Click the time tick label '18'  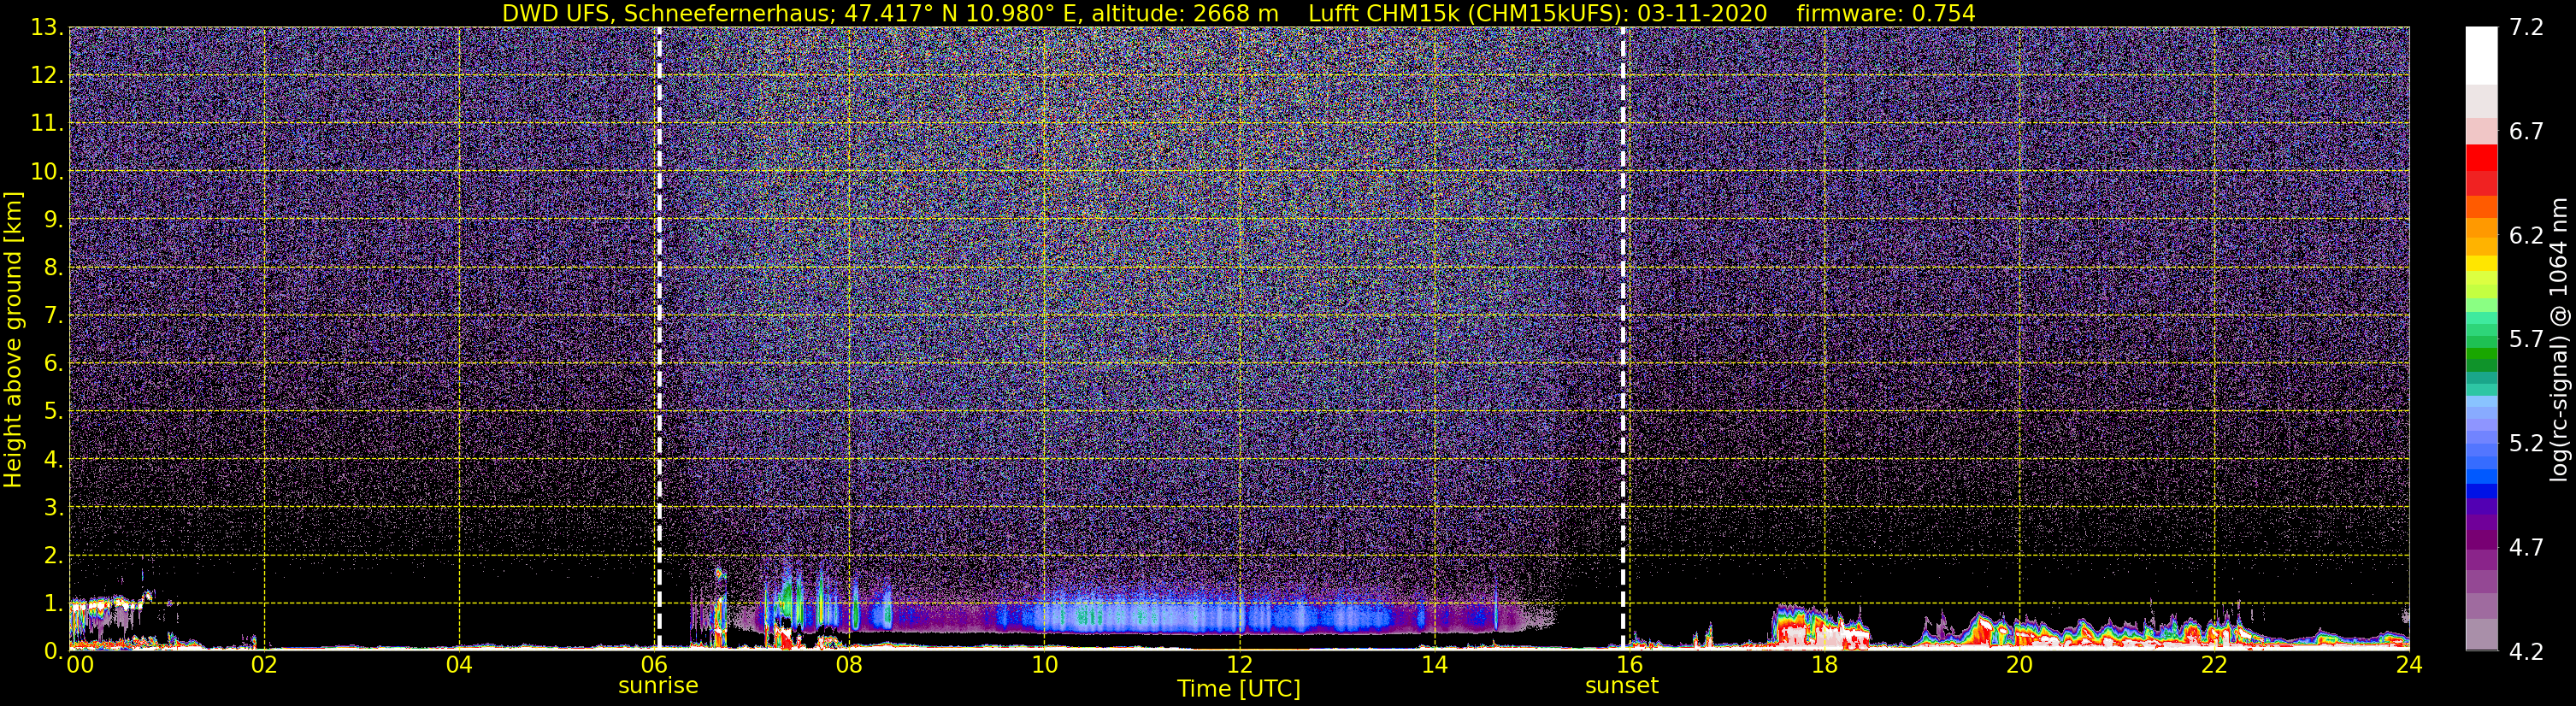point(1824,665)
